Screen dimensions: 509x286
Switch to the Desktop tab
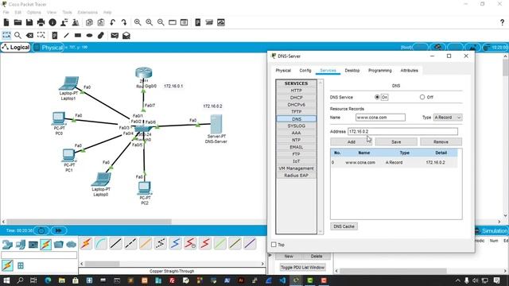(x=352, y=71)
